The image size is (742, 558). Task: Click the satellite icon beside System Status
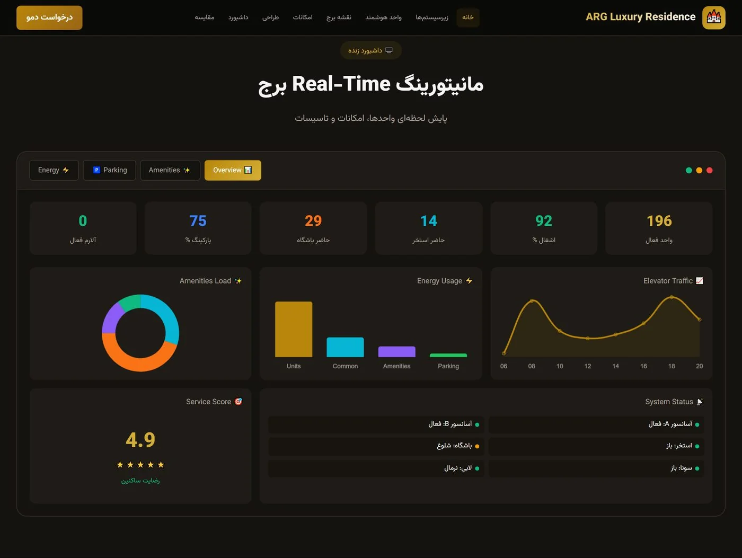(700, 402)
